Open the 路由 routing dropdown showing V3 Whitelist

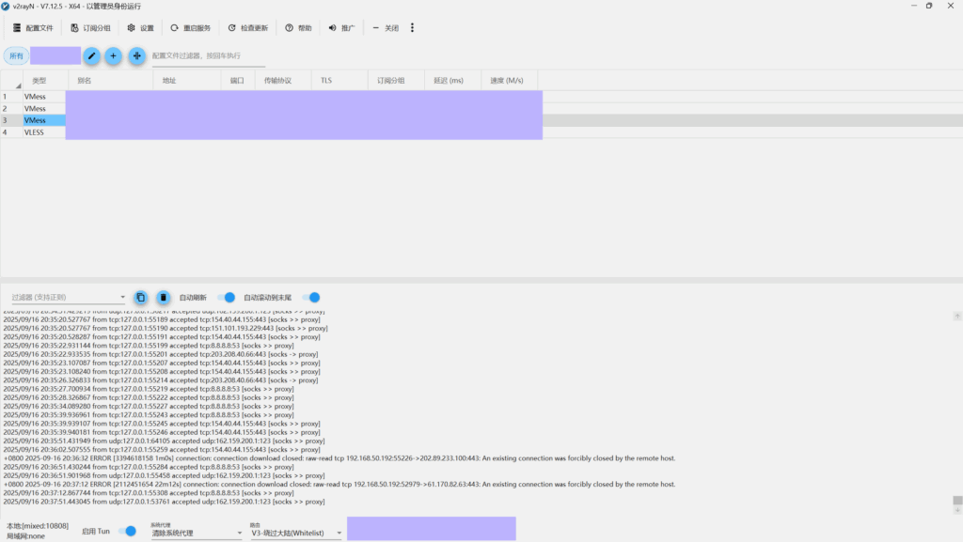296,533
